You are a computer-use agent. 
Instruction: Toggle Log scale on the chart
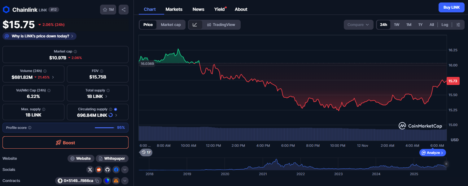coord(445,25)
